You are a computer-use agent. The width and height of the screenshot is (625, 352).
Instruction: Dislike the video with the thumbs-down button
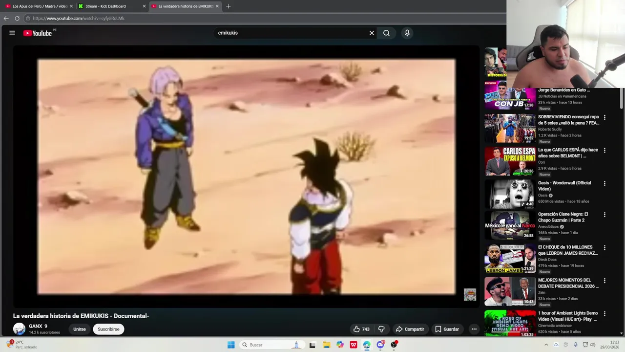tap(382, 329)
